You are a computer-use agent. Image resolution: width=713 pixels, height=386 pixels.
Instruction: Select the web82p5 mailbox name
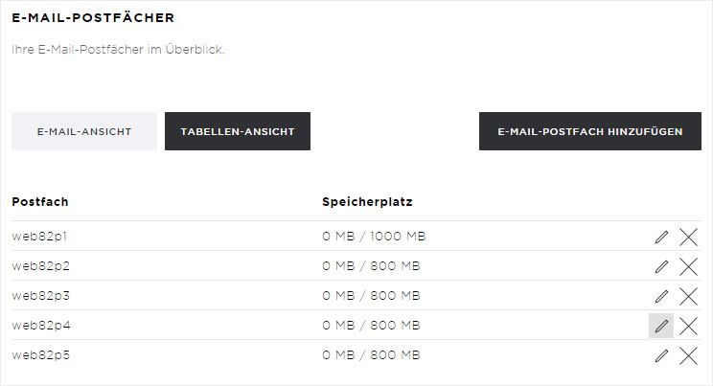(x=41, y=355)
